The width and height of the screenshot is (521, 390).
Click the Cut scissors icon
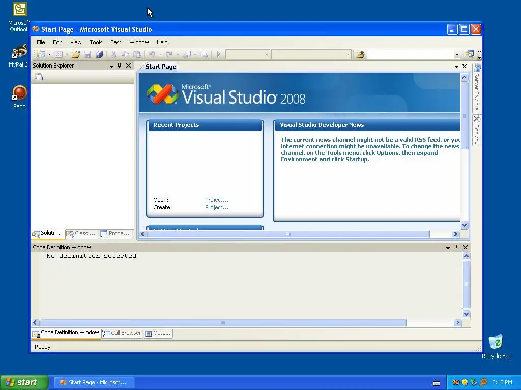point(113,54)
